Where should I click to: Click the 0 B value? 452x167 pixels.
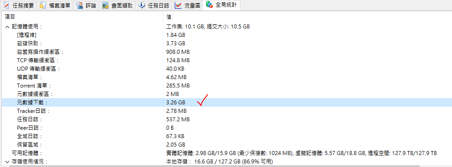click(170, 127)
